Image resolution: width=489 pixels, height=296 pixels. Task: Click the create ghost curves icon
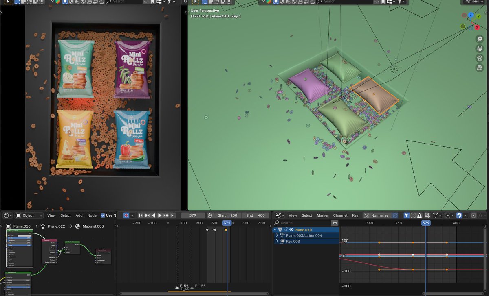pyautogui.click(x=427, y=215)
